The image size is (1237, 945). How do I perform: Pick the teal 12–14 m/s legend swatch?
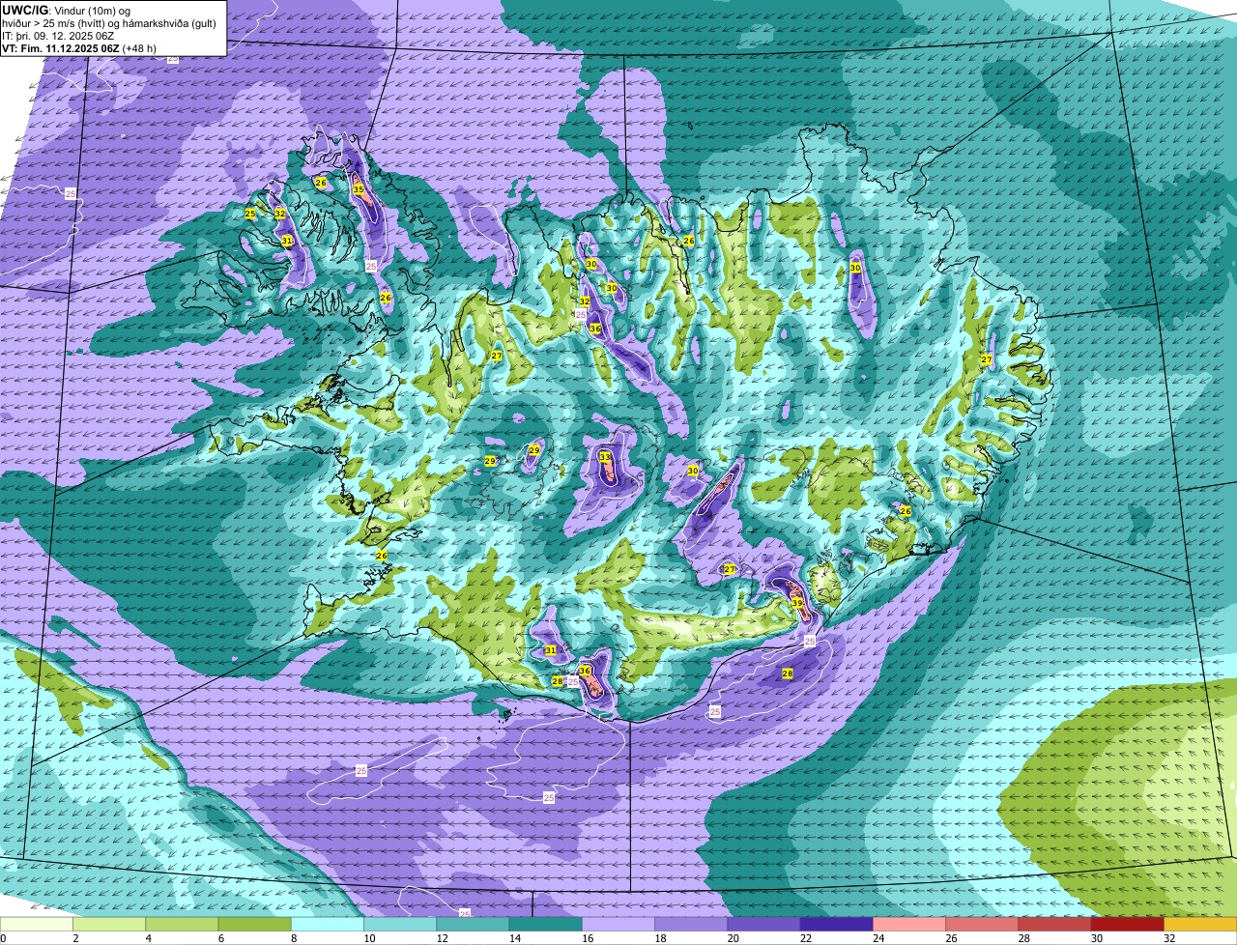473,925
